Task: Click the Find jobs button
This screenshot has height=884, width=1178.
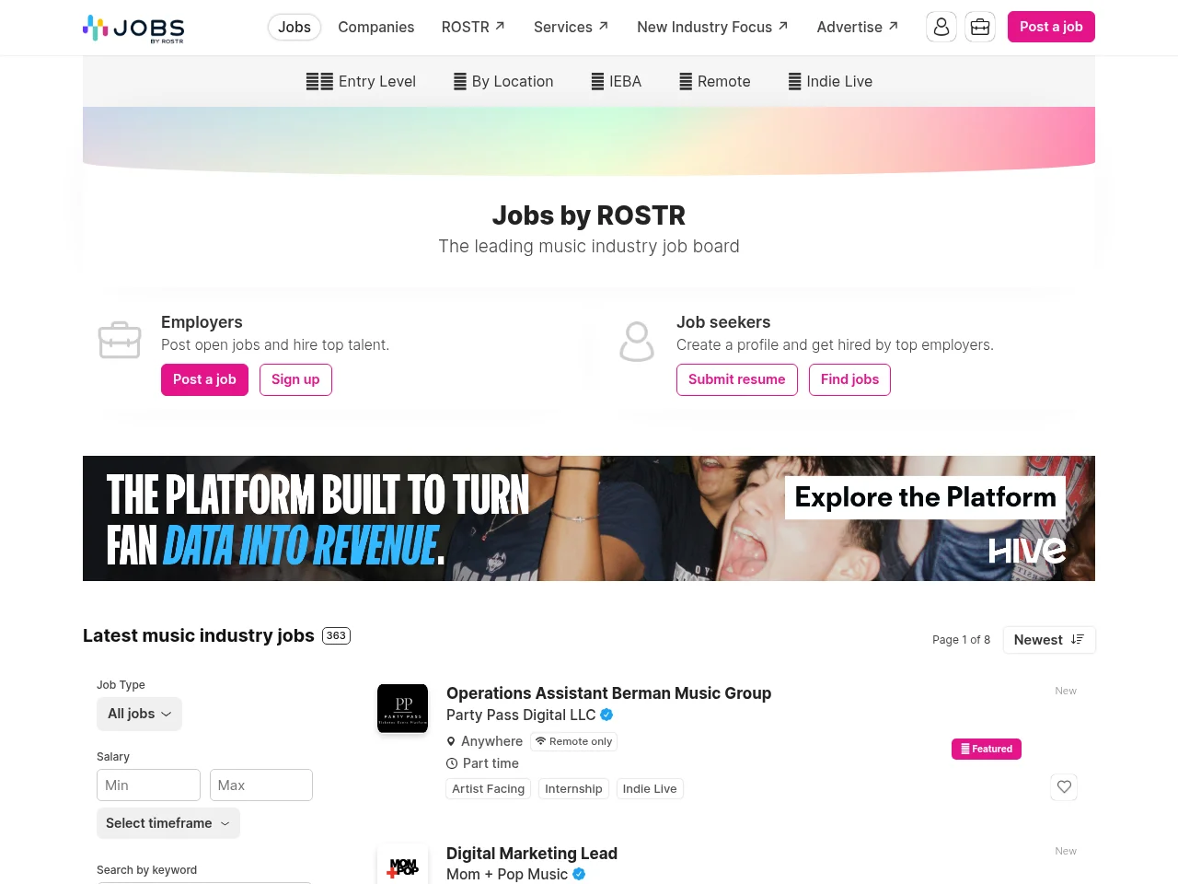Action: 849,379
